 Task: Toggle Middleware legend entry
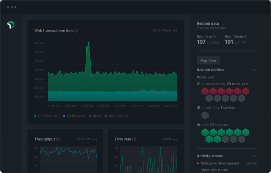(74, 116)
